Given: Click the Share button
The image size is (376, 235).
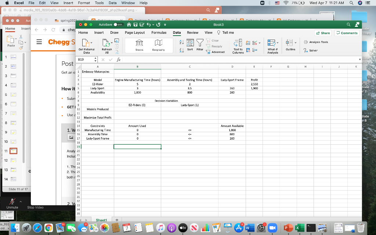Looking at the screenshot, I should pyautogui.click(x=323, y=33).
